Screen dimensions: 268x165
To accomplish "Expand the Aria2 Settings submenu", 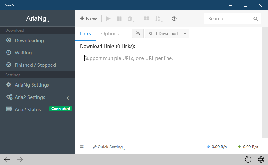I will 38,97.
